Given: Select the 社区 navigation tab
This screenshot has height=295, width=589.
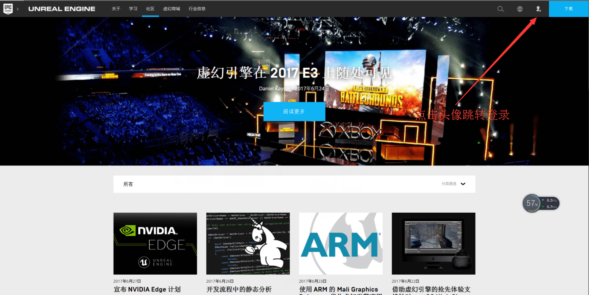Looking at the screenshot, I should coord(150,9).
